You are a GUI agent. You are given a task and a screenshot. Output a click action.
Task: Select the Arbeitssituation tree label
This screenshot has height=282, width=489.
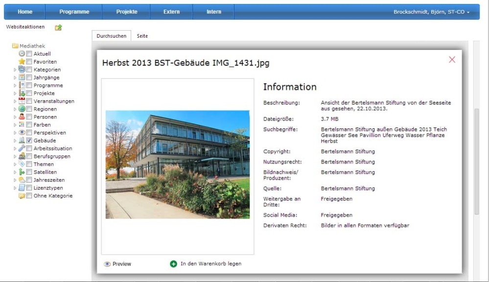[53, 148]
